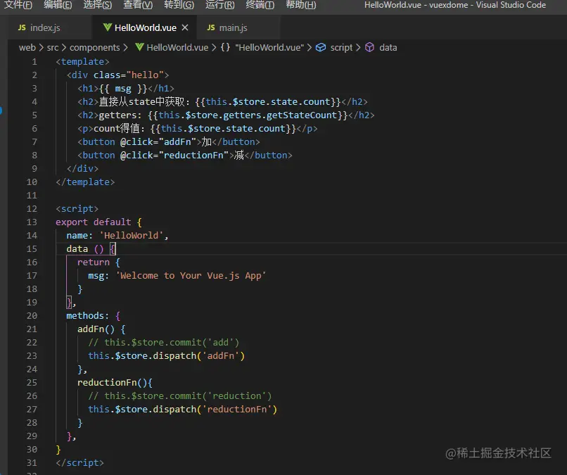The width and height of the screenshot is (567, 475).
Task: Expand breadcrumb chevron after 'web'
Action: [x=41, y=48]
